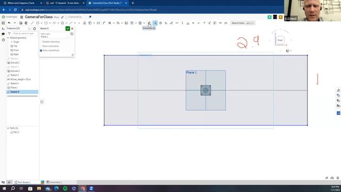The height and width of the screenshot is (192, 341).
Task: Open the Zoom app in taskbar
Action: coord(91,188)
